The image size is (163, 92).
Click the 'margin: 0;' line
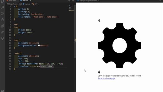click(x=24, y=9)
